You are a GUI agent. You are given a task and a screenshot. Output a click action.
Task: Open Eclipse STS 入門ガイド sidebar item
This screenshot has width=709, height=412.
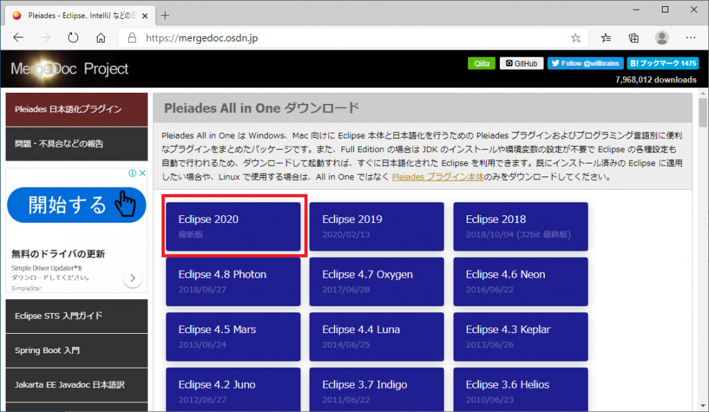[76, 316]
